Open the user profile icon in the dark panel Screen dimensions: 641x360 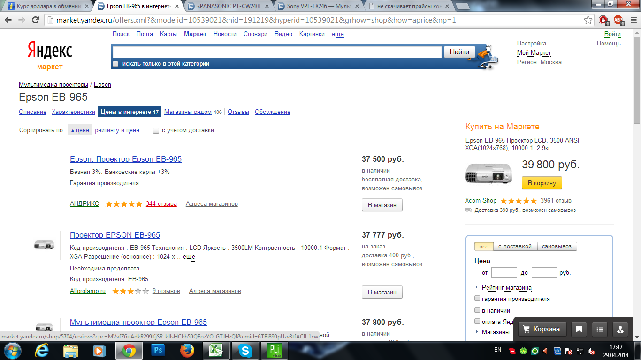click(x=620, y=329)
